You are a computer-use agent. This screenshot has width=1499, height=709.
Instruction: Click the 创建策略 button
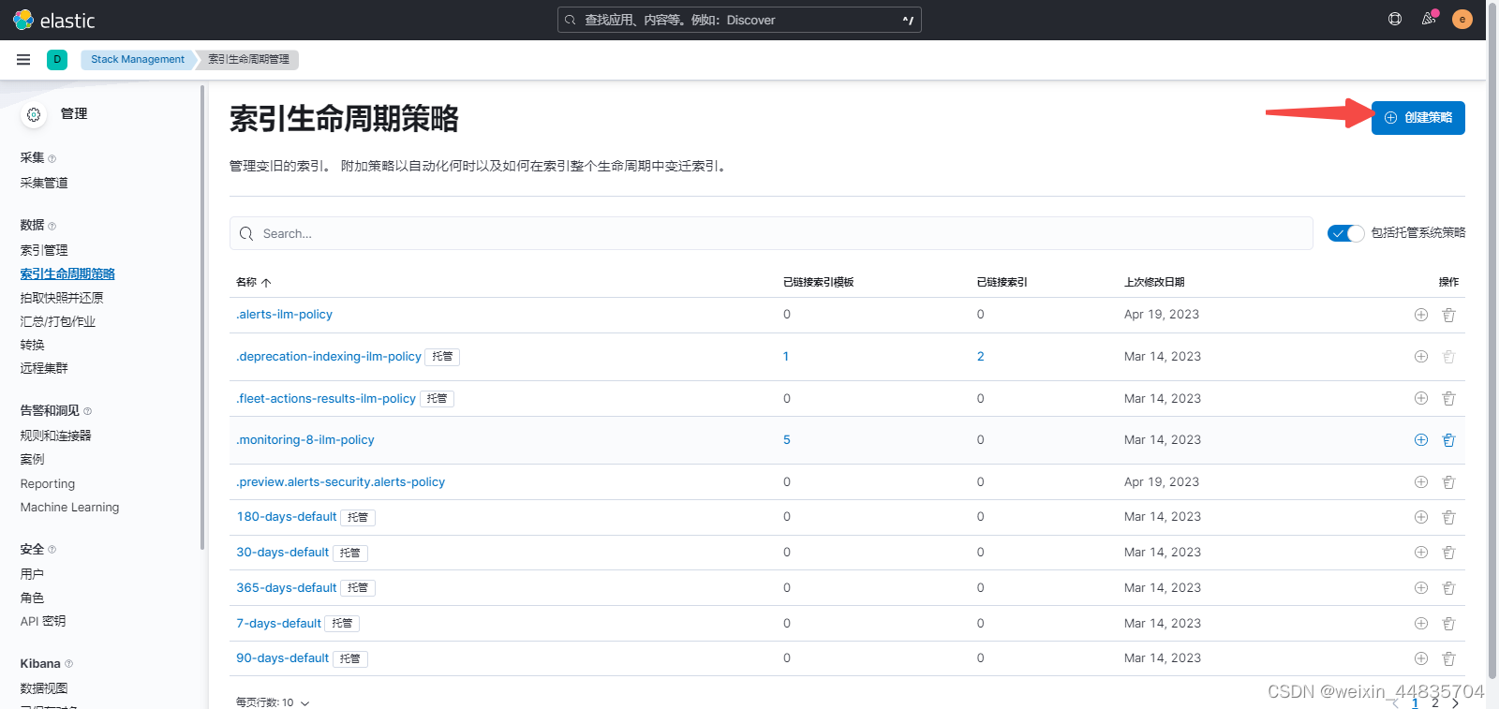pos(1417,118)
